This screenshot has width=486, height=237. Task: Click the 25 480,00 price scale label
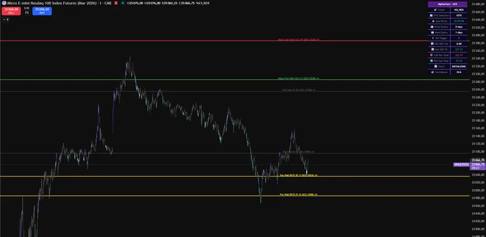pos(478,4)
